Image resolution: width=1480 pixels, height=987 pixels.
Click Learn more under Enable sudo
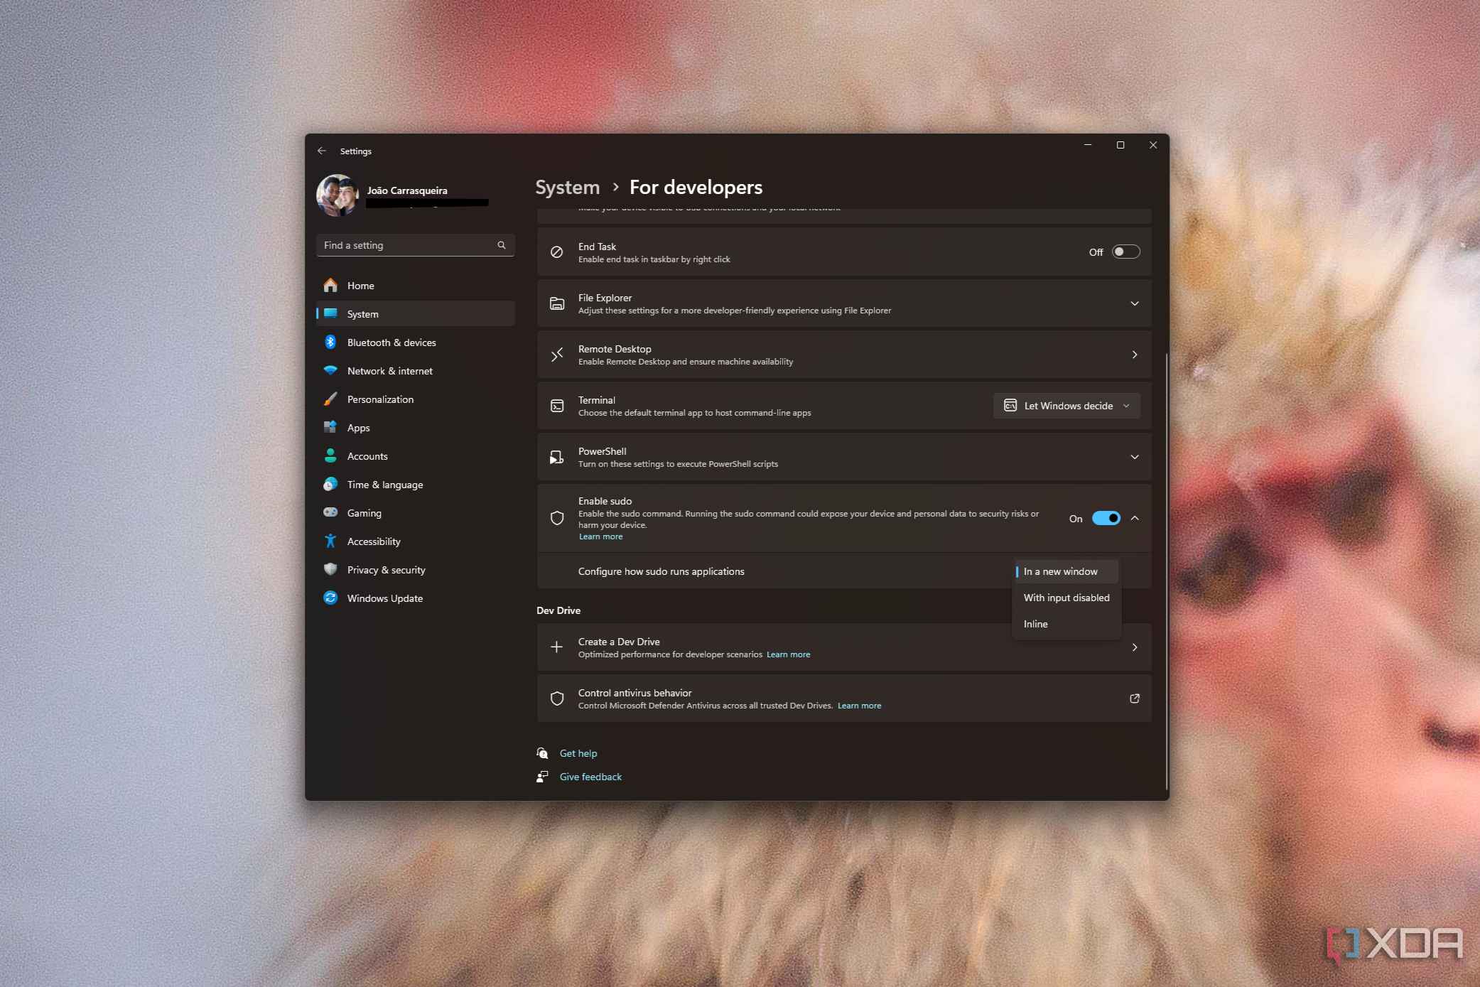pos(600,536)
